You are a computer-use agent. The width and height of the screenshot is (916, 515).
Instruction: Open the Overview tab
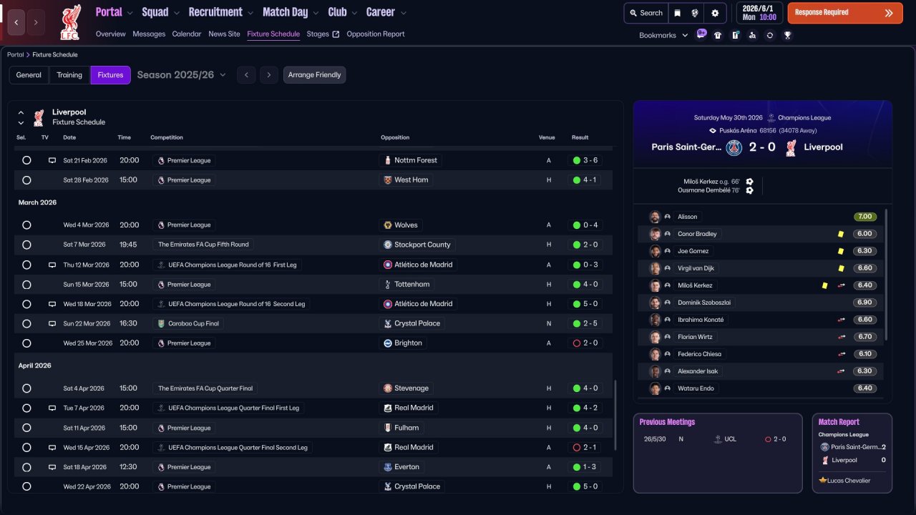tap(110, 34)
